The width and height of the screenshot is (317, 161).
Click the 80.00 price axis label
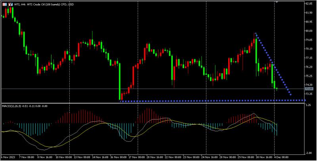(x=309, y=31)
